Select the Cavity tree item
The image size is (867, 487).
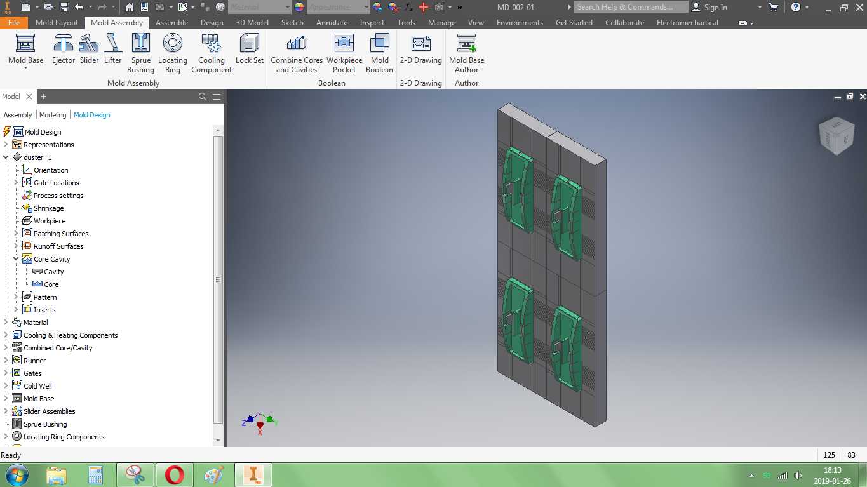[54, 272]
